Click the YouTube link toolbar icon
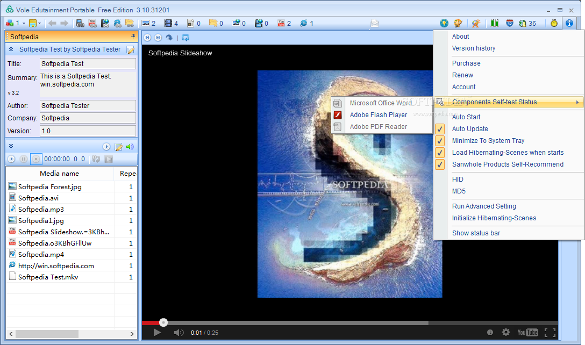Image resolution: width=585 pixels, height=345 pixels. (92, 24)
